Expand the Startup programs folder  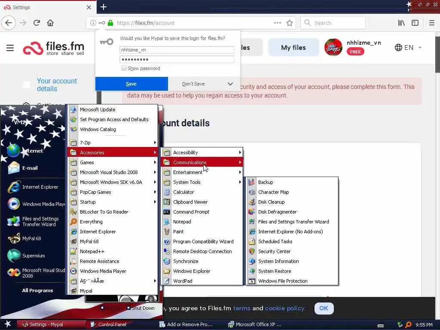coord(113,202)
